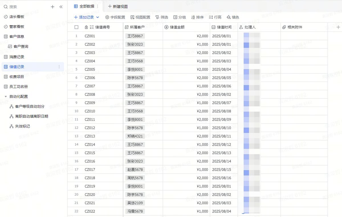Open the dropdown arrow beside 添加记录
The image size is (342, 217).
[x=98, y=17]
